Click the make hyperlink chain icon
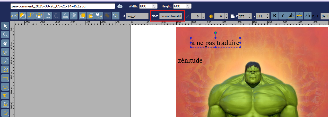 click(116, 16)
